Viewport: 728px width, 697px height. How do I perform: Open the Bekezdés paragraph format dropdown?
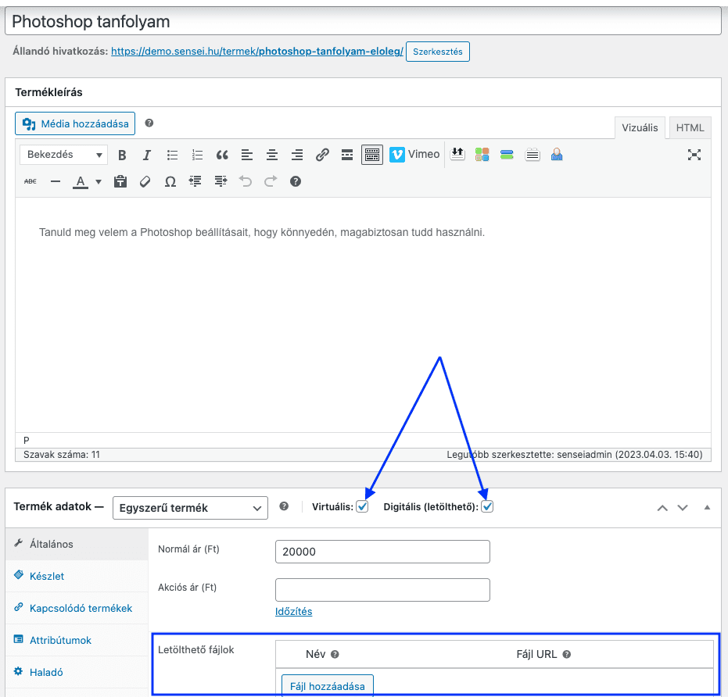(x=63, y=155)
